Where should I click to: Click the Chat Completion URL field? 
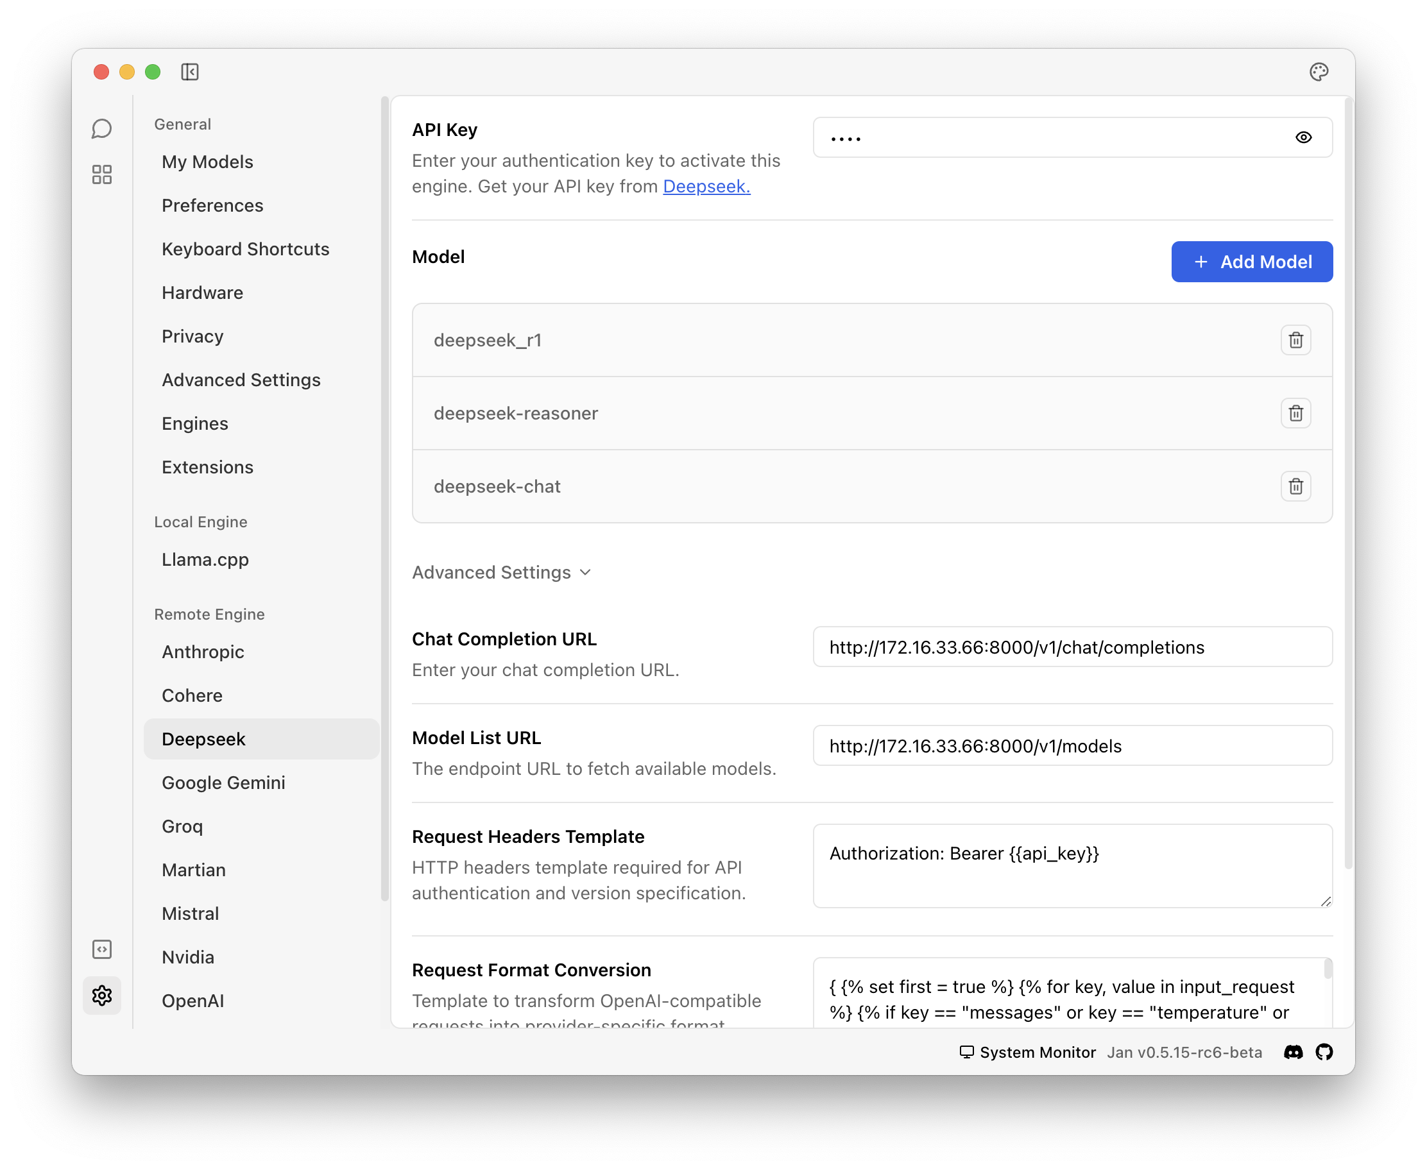1072,647
